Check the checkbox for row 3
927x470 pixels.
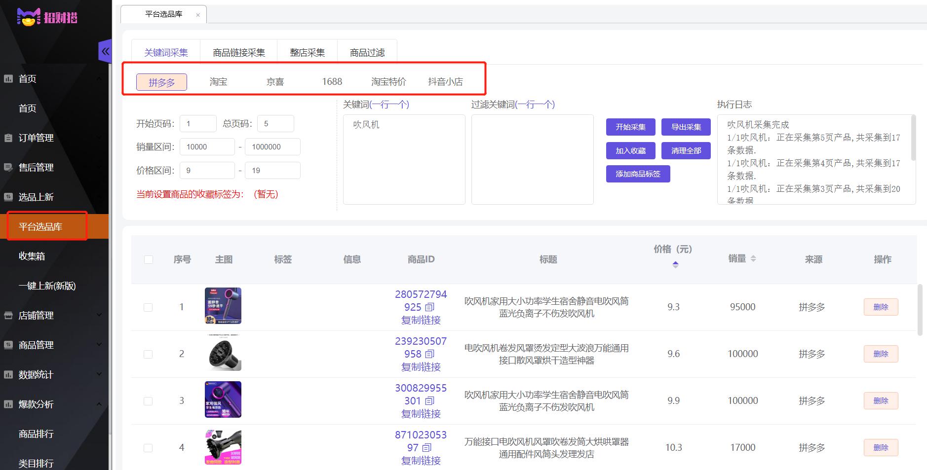point(148,400)
